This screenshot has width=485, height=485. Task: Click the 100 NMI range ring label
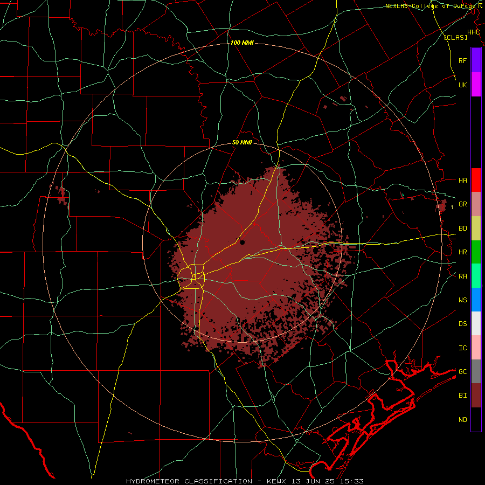242,43
